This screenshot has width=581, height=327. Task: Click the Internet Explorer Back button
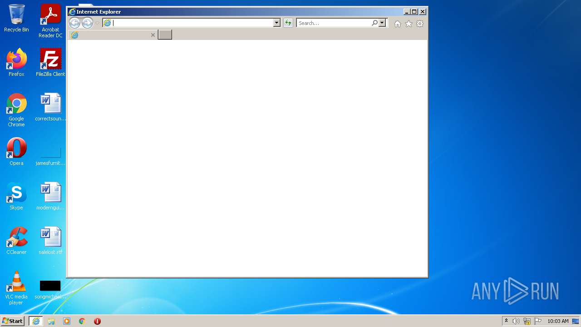[x=74, y=23]
